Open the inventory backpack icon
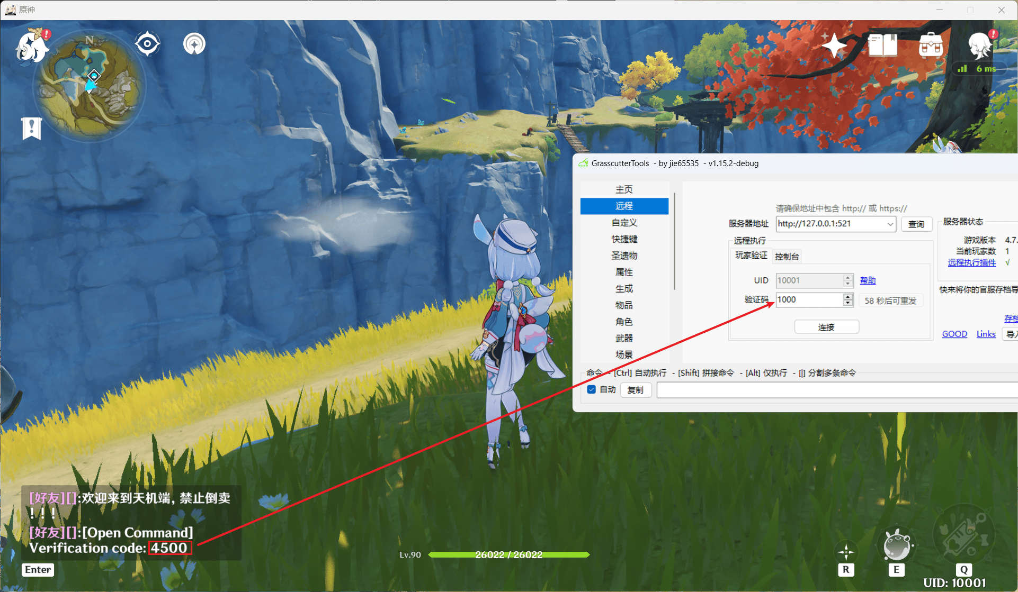Screen dimensions: 1018x592 coord(931,45)
